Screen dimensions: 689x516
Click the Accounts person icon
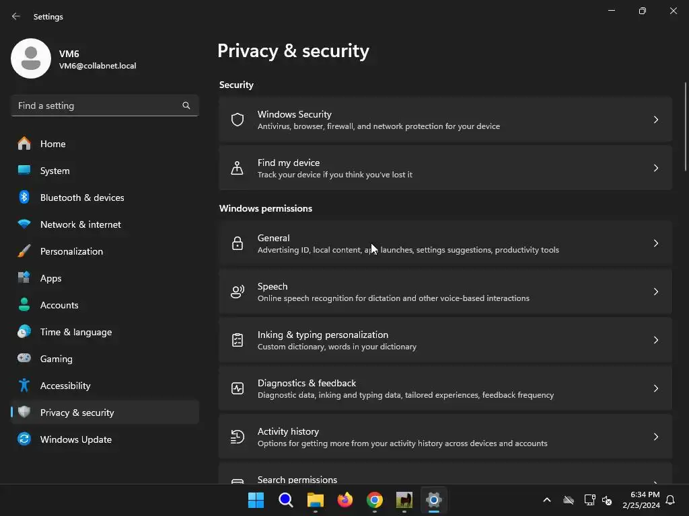click(24, 304)
